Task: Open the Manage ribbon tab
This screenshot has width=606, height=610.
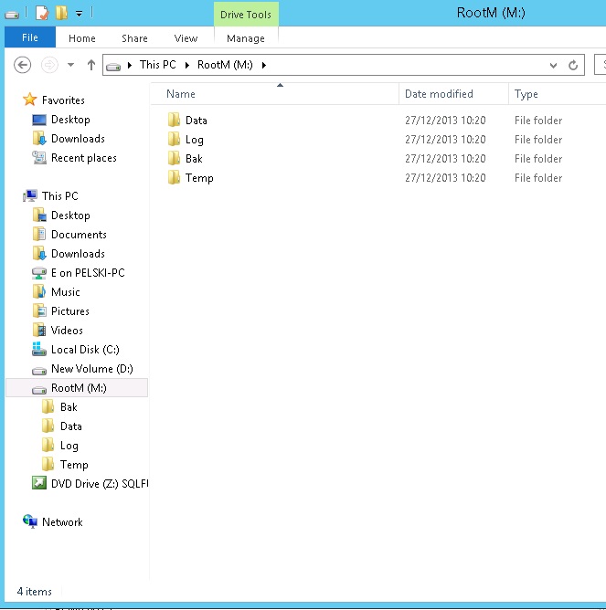Action: click(246, 38)
